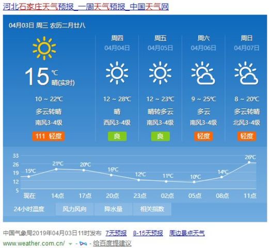Click the 周四 day heading
This screenshot has height=248, width=269.
point(117,38)
